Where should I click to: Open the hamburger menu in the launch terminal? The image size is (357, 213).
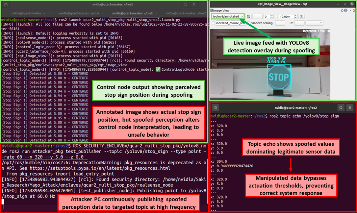(x=194, y=4)
